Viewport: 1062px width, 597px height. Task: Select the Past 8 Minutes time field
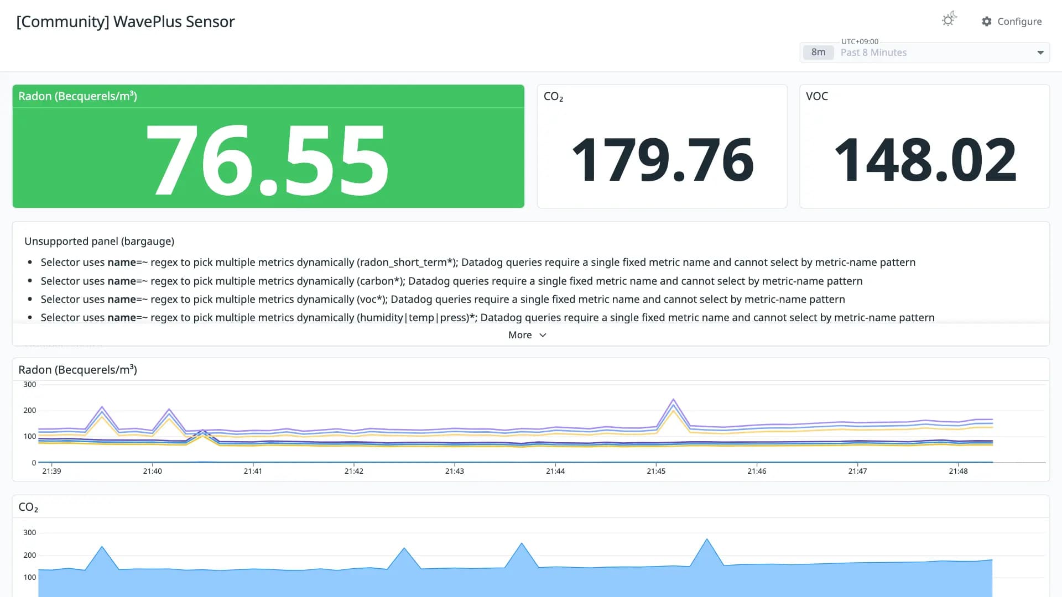[925, 53]
